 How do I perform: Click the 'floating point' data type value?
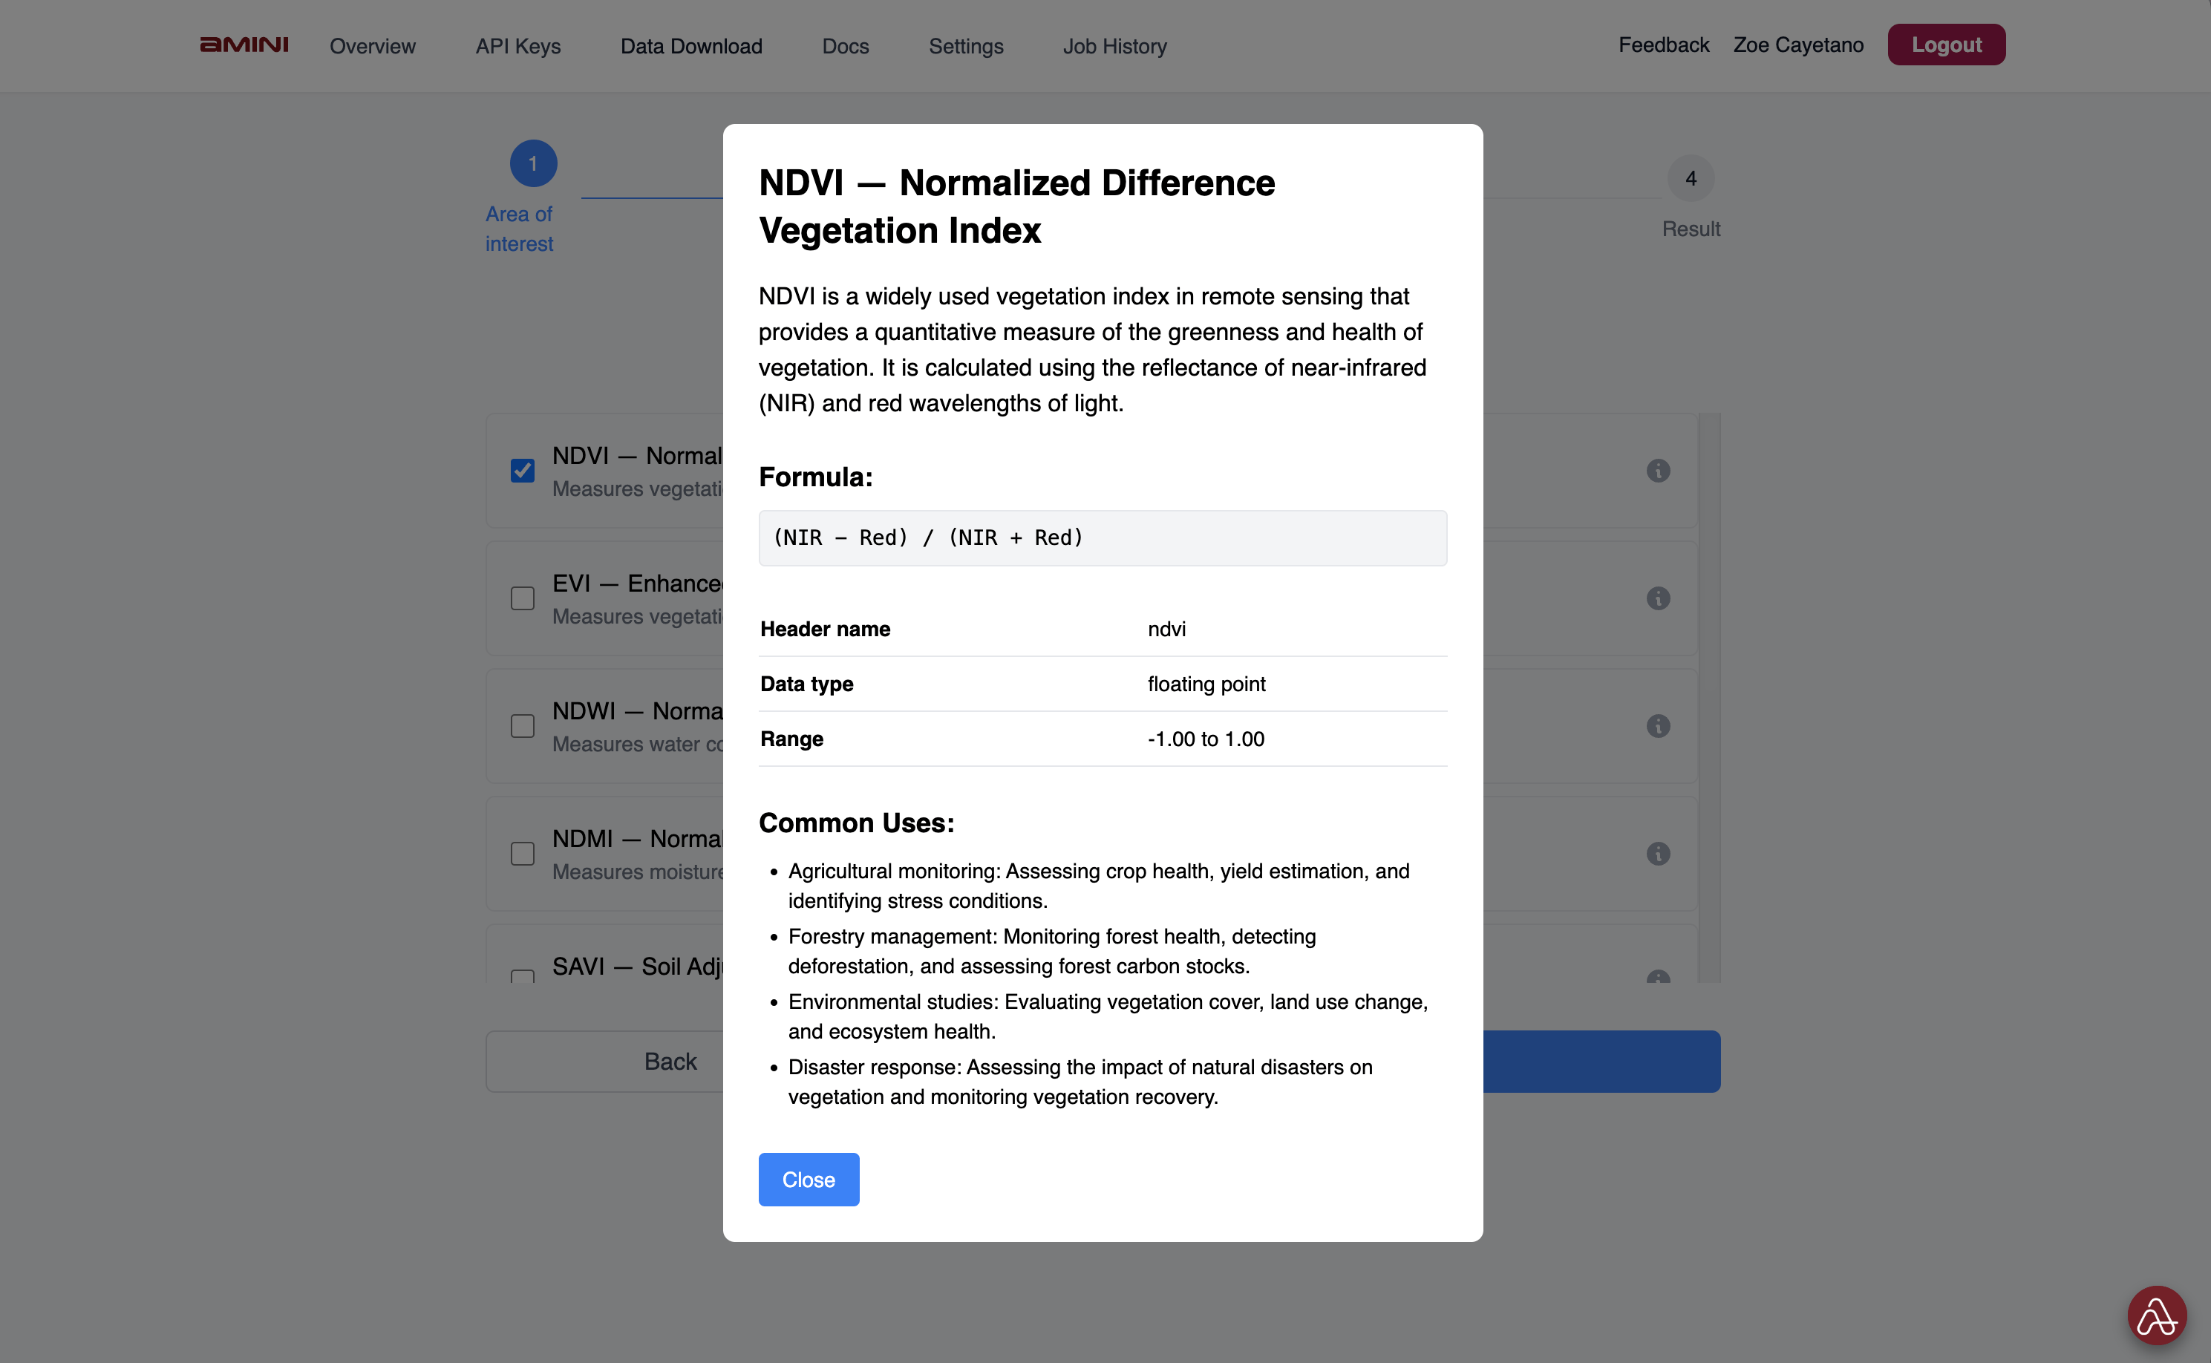point(1206,684)
